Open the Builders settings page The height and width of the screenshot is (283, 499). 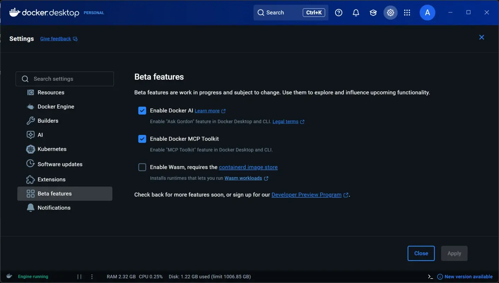point(48,121)
